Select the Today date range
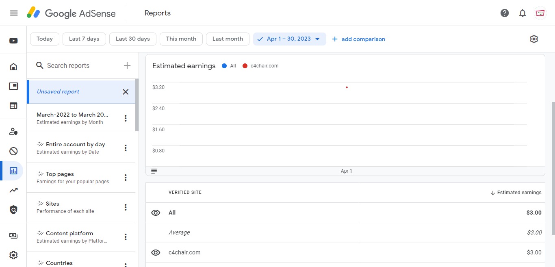 tap(45, 39)
